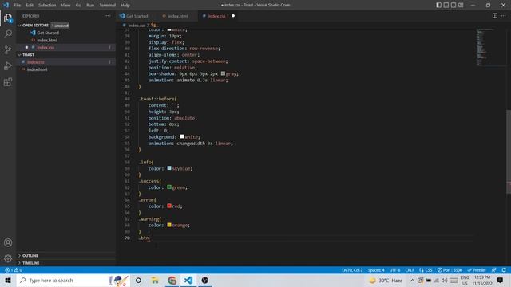
Task: Open the Accounts menu icon
Action: tap(8, 242)
